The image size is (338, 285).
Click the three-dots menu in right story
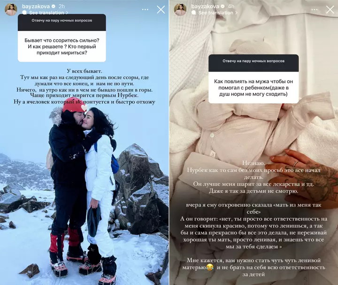point(315,9)
